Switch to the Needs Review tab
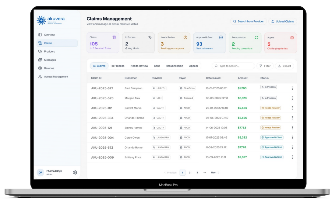This screenshot has width=332, height=203. pyautogui.click(x=139, y=66)
